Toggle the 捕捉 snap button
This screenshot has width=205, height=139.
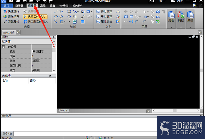pyautogui.click(x=181, y=17)
